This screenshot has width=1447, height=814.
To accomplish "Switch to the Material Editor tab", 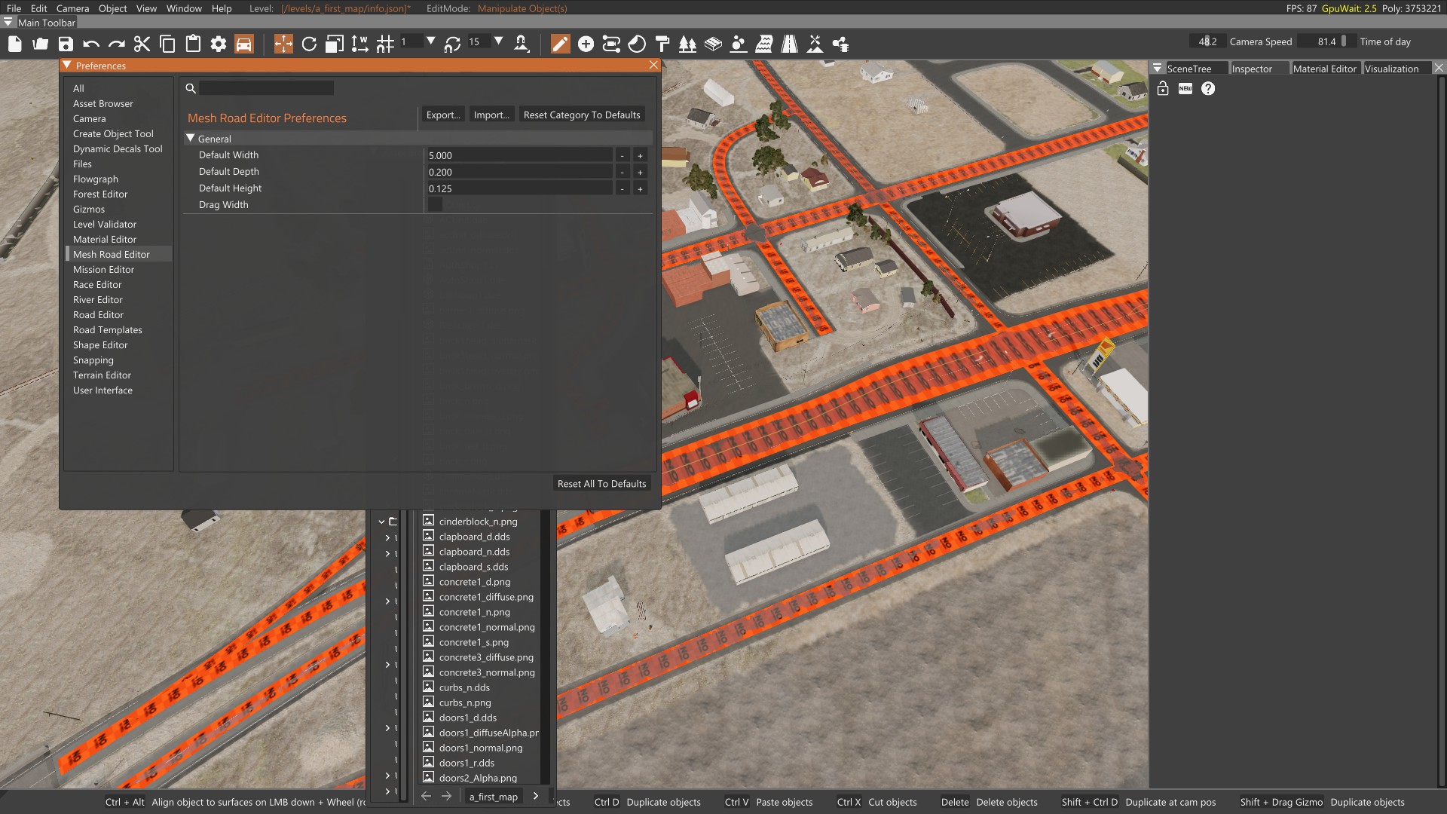I will (1324, 69).
